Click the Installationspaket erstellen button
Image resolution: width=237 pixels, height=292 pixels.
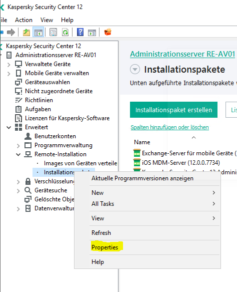coord(173,110)
